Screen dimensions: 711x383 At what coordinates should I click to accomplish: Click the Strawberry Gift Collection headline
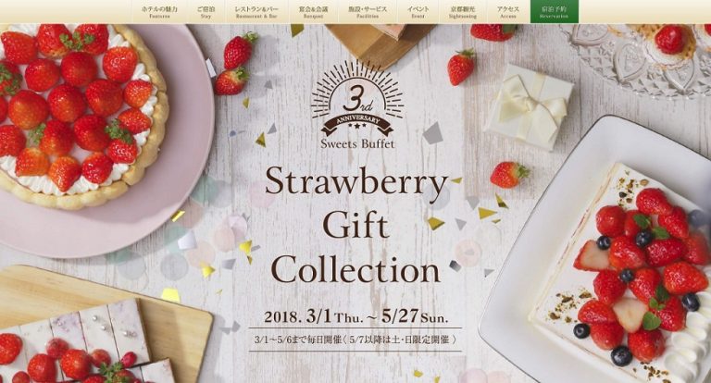pyautogui.click(x=355, y=226)
